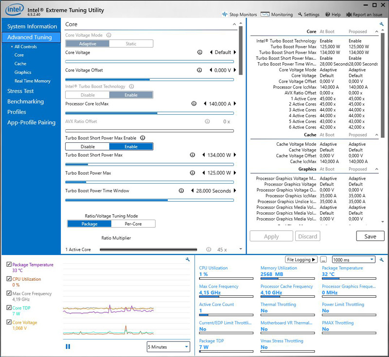The image size is (389, 357).
Task: Increase Processor Core IccMax with right arrow
Action: 235,103
